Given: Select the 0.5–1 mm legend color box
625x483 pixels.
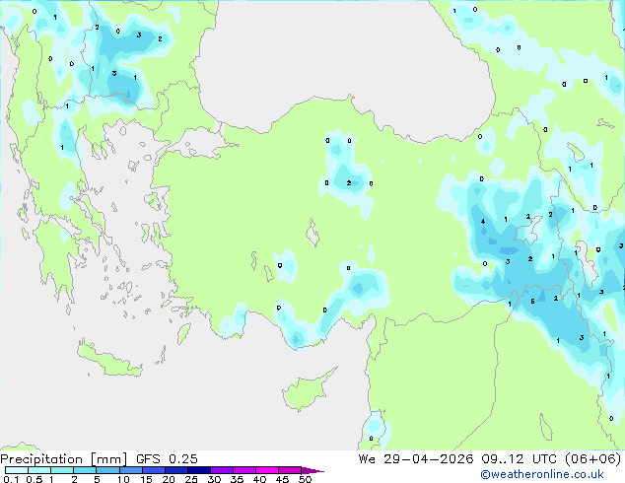Looking at the screenshot, I should click(39, 470).
